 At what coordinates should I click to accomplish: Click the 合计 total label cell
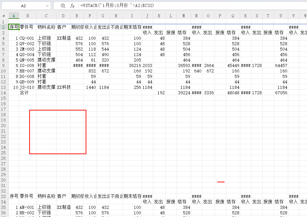28,93
